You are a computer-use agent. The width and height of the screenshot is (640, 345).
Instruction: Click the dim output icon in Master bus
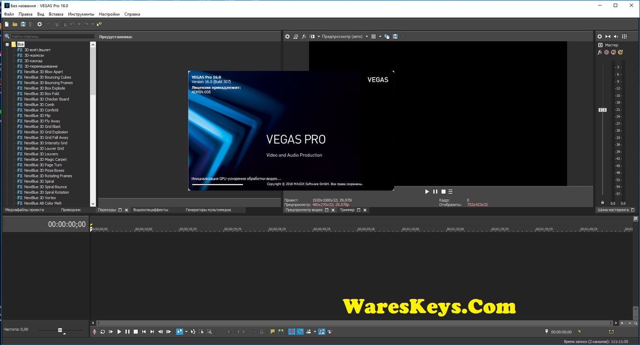(616, 37)
